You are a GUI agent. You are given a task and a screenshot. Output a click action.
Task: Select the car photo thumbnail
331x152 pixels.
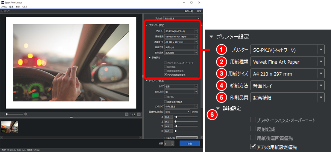[9, 127]
